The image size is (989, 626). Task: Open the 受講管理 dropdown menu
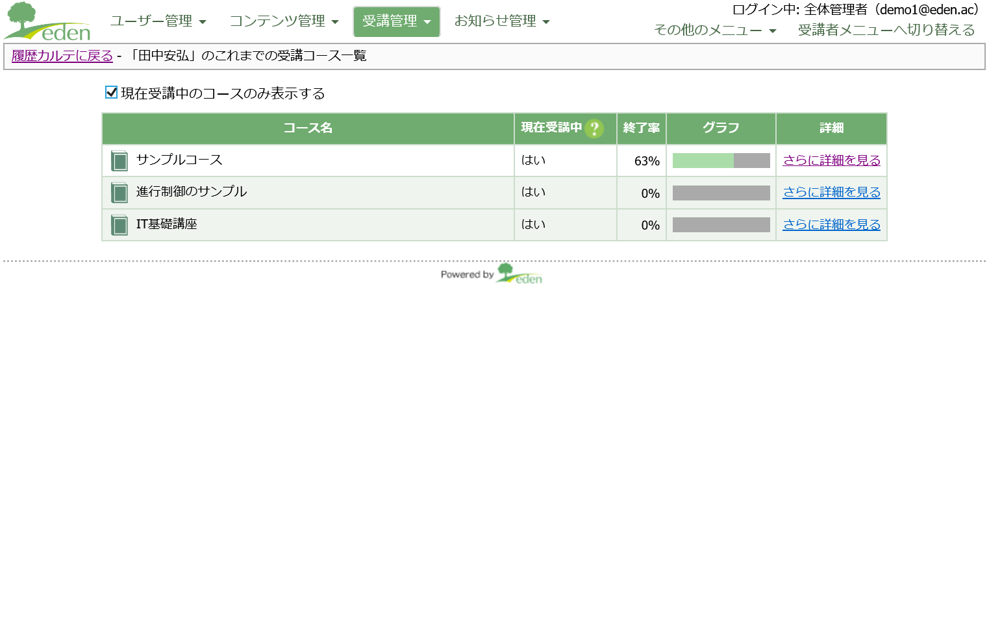(x=397, y=21)
